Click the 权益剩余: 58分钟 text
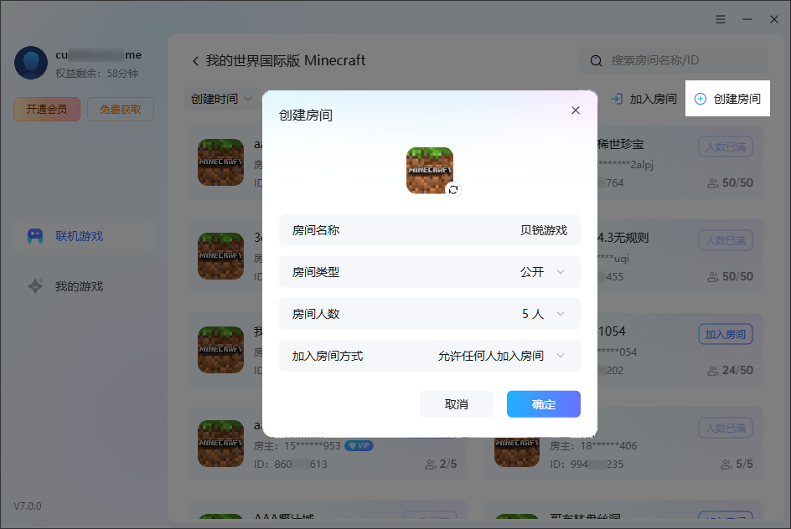 (97, 74)
